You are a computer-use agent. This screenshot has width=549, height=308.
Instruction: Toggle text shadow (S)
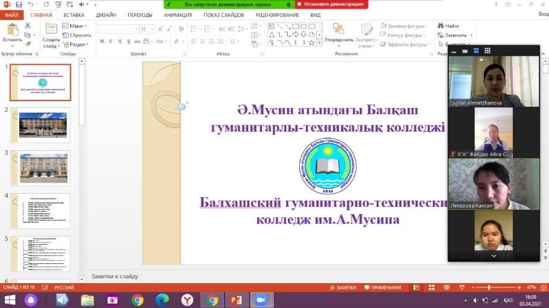click(x=129, y=41)
